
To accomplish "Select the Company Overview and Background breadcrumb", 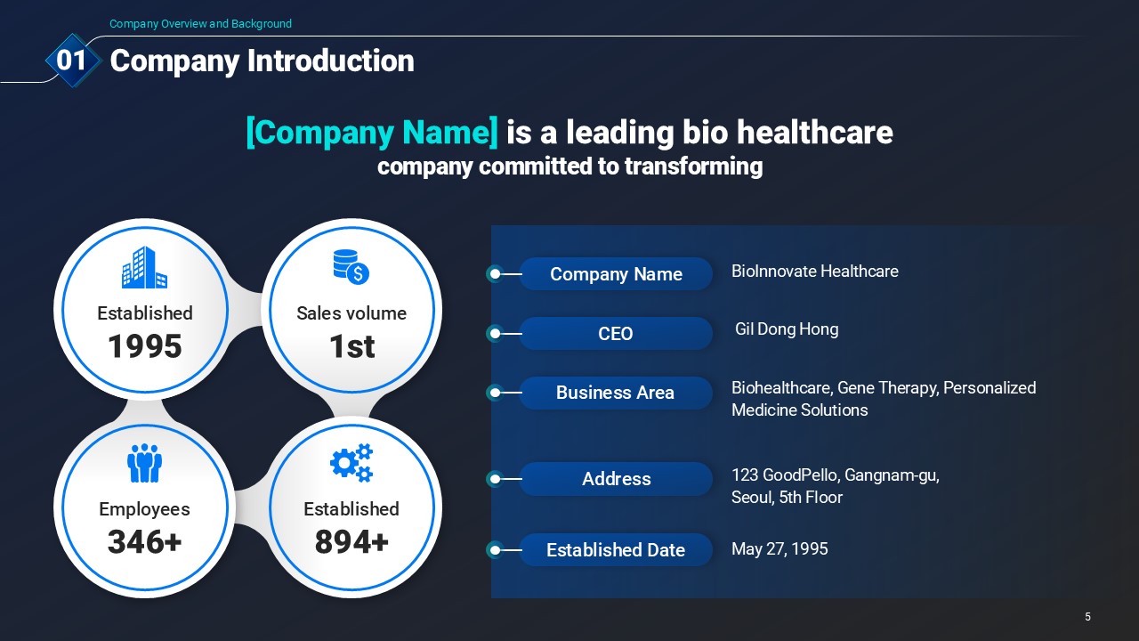I will coord(200,24).
